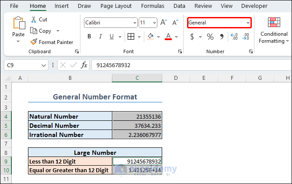This screenshot has width=292, height=184.
Task: Select column D header
Action: (176, 78)
